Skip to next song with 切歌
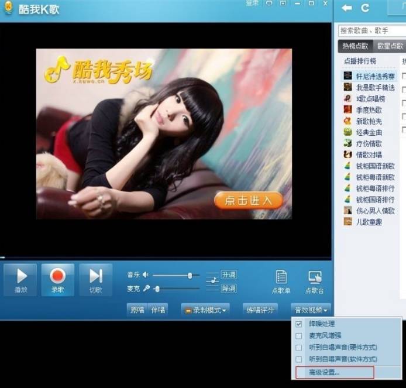 (95, 280)
